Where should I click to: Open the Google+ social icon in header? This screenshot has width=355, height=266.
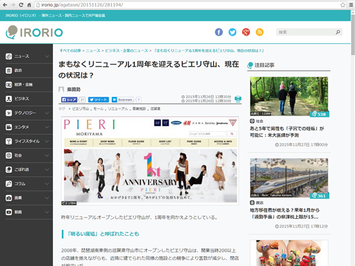coord(246,32)
